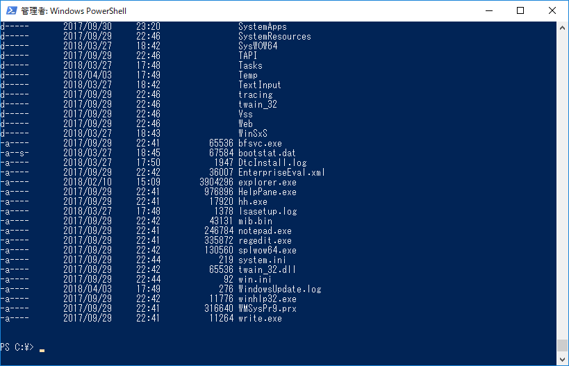This screenshot has width=569, height=366.
Task: Click the SystemApps directory name
Action: pyautogui.click(x=263, y=26)
